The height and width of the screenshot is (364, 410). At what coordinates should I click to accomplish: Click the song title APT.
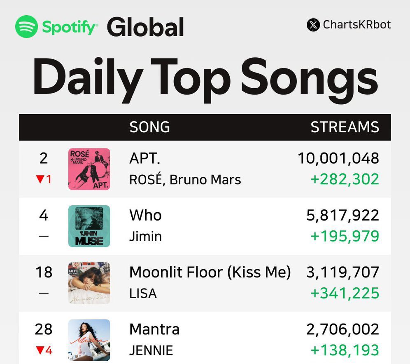click(x=144, y=158)
